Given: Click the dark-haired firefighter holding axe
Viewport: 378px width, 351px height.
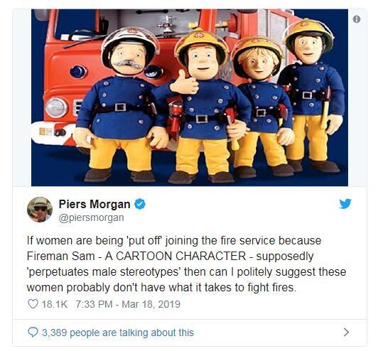Looking at the screenshot, I should [x=311, y=95].
